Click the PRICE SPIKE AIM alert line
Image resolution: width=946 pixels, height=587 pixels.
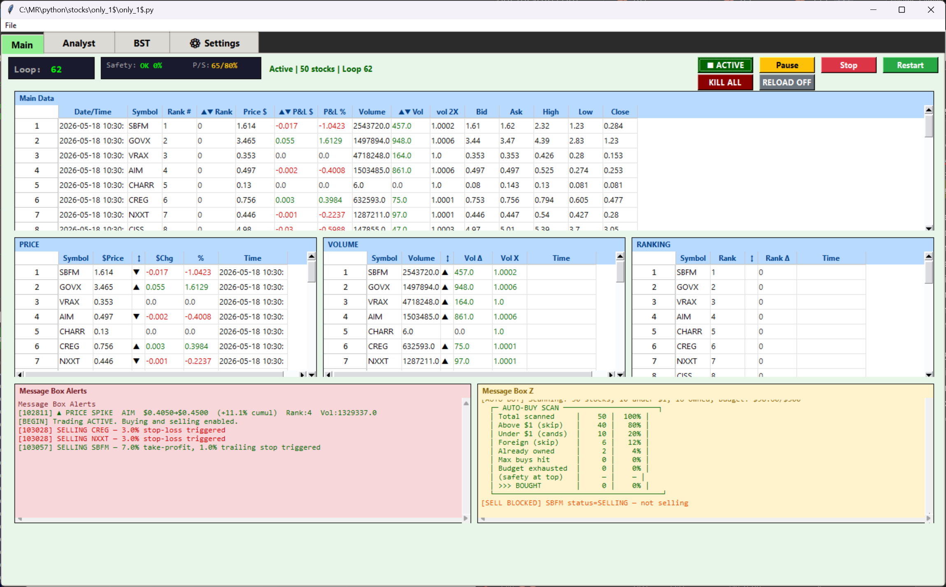pyautogui.click(x=198, y=412)
